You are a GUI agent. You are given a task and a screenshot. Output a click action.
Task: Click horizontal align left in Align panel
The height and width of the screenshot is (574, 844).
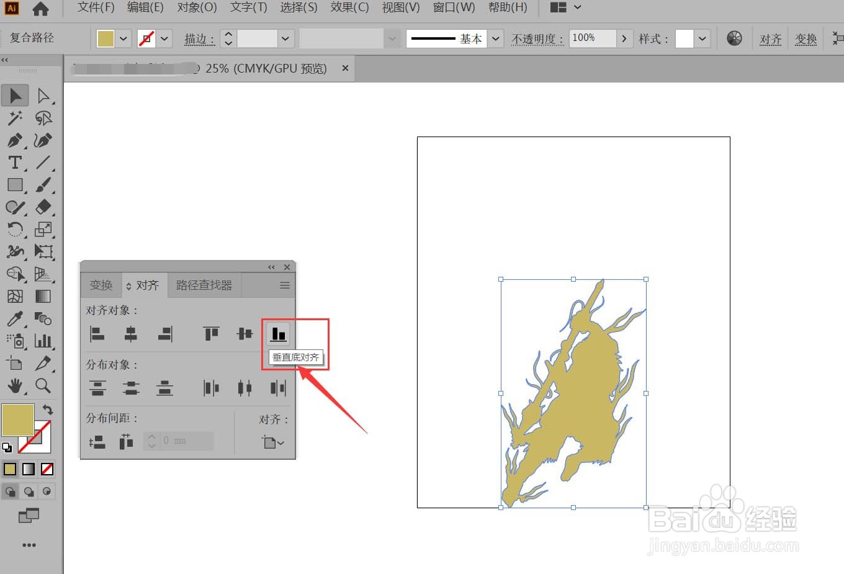pyautogui.click(x=97, y=334)
